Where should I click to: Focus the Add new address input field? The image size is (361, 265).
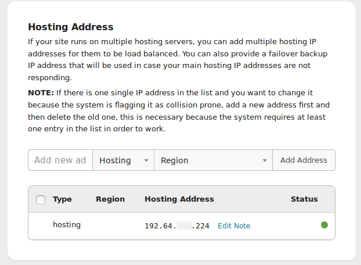(x=60, y=160)
